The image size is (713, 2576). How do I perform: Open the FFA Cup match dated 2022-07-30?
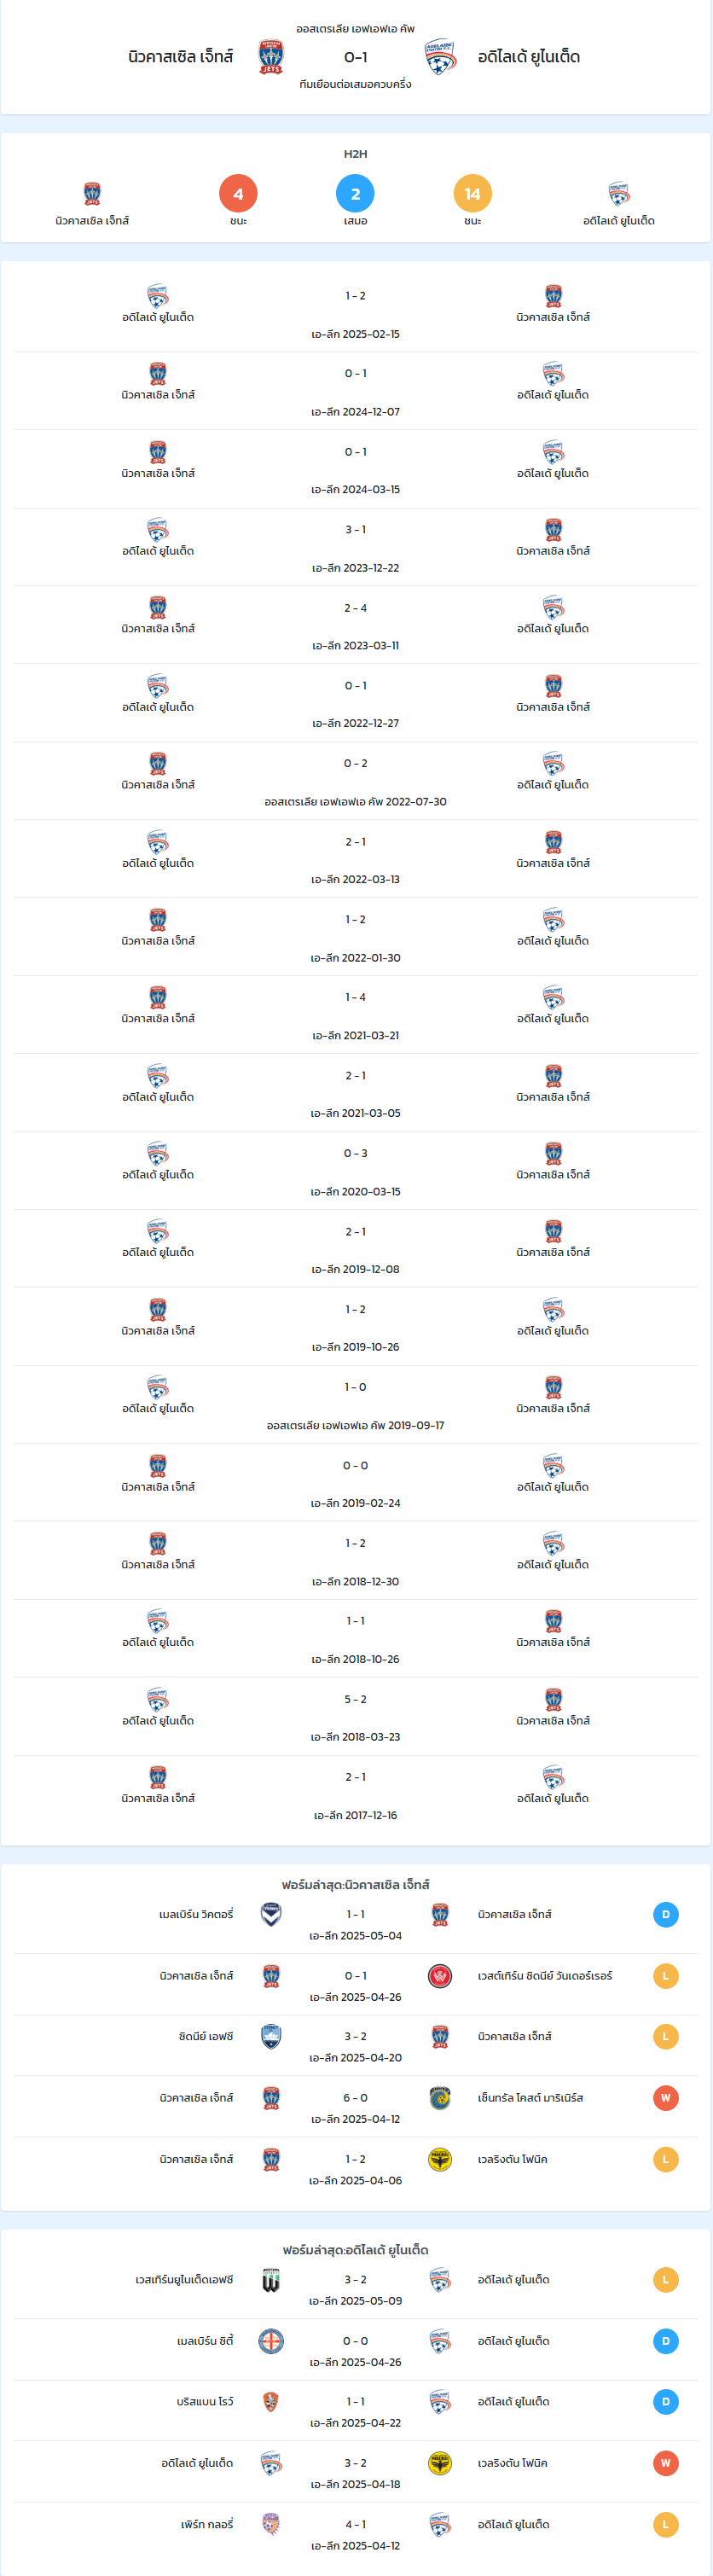coord(355,781)
